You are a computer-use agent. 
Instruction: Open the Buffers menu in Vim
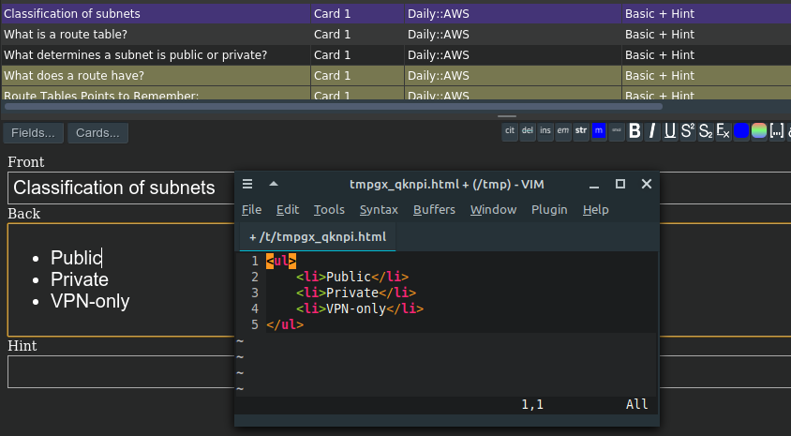click(x=434, y=209)
